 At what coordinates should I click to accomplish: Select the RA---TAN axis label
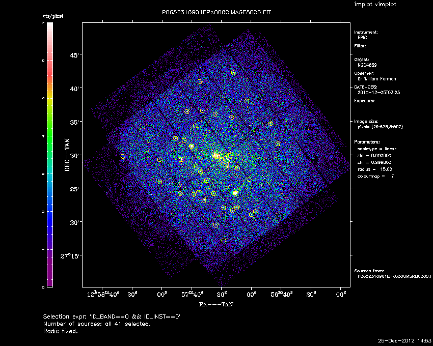216,304
